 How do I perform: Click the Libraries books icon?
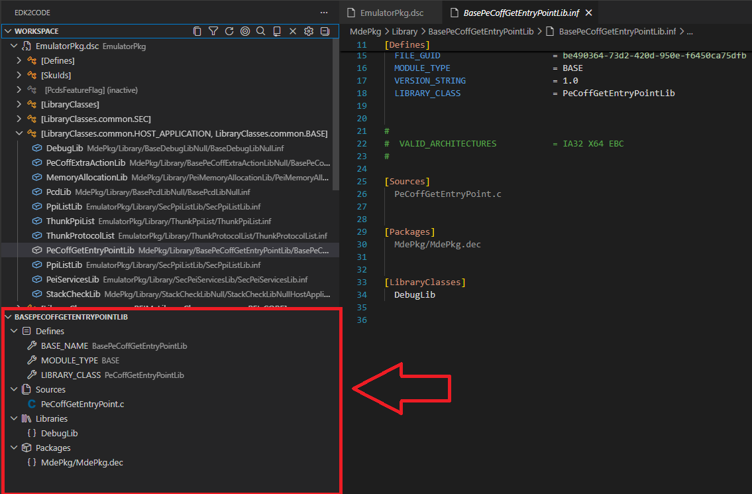[27, 418]
